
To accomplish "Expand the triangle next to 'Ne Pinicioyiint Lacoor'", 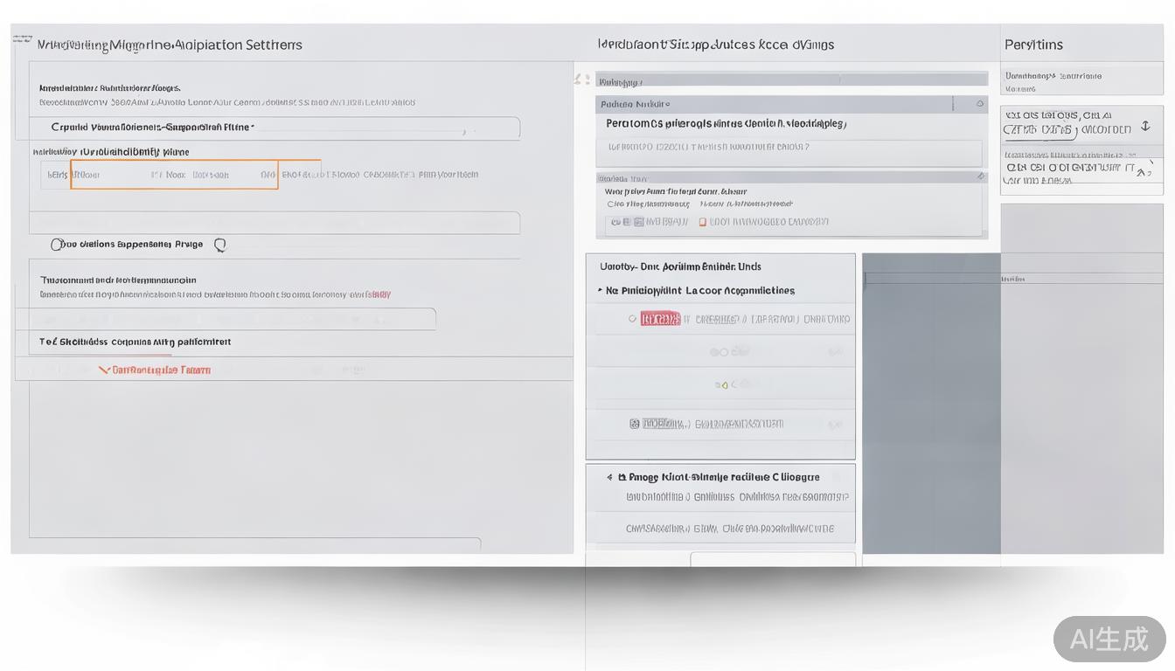I will pos(600,290).
